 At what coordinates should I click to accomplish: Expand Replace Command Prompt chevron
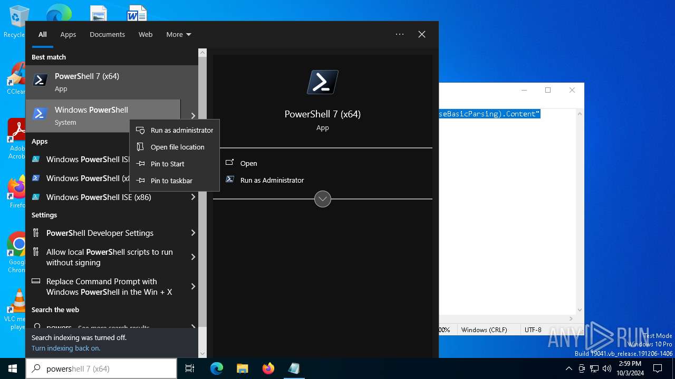(x=193, y=286)
